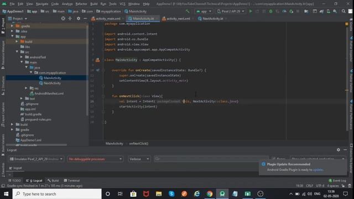Open the VCS menu

click(x=122, y=4)
